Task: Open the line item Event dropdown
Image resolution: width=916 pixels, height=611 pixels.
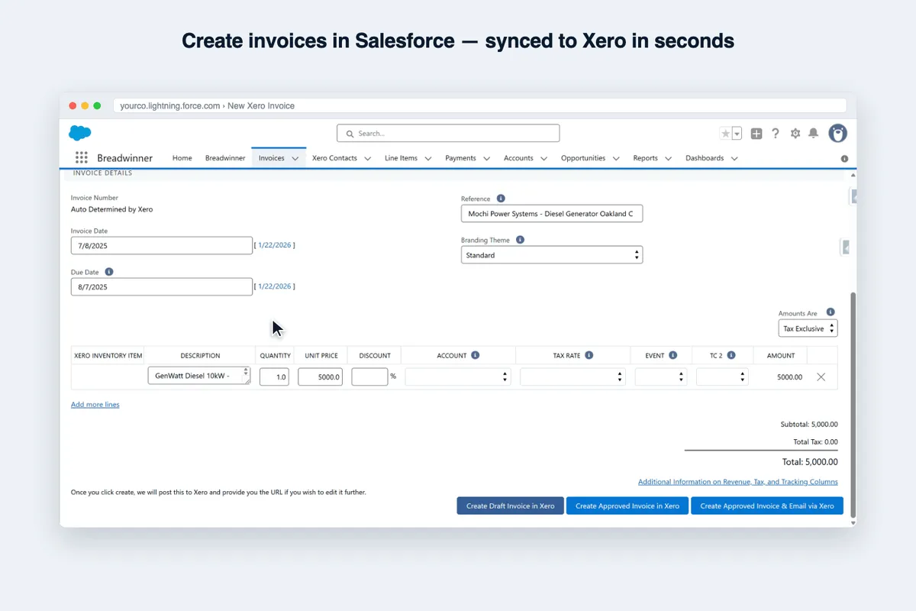Action: [661, 377]
